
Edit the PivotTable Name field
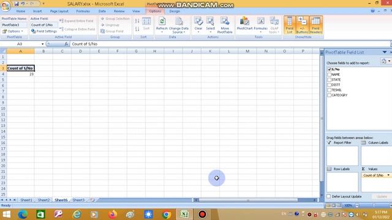13,25
